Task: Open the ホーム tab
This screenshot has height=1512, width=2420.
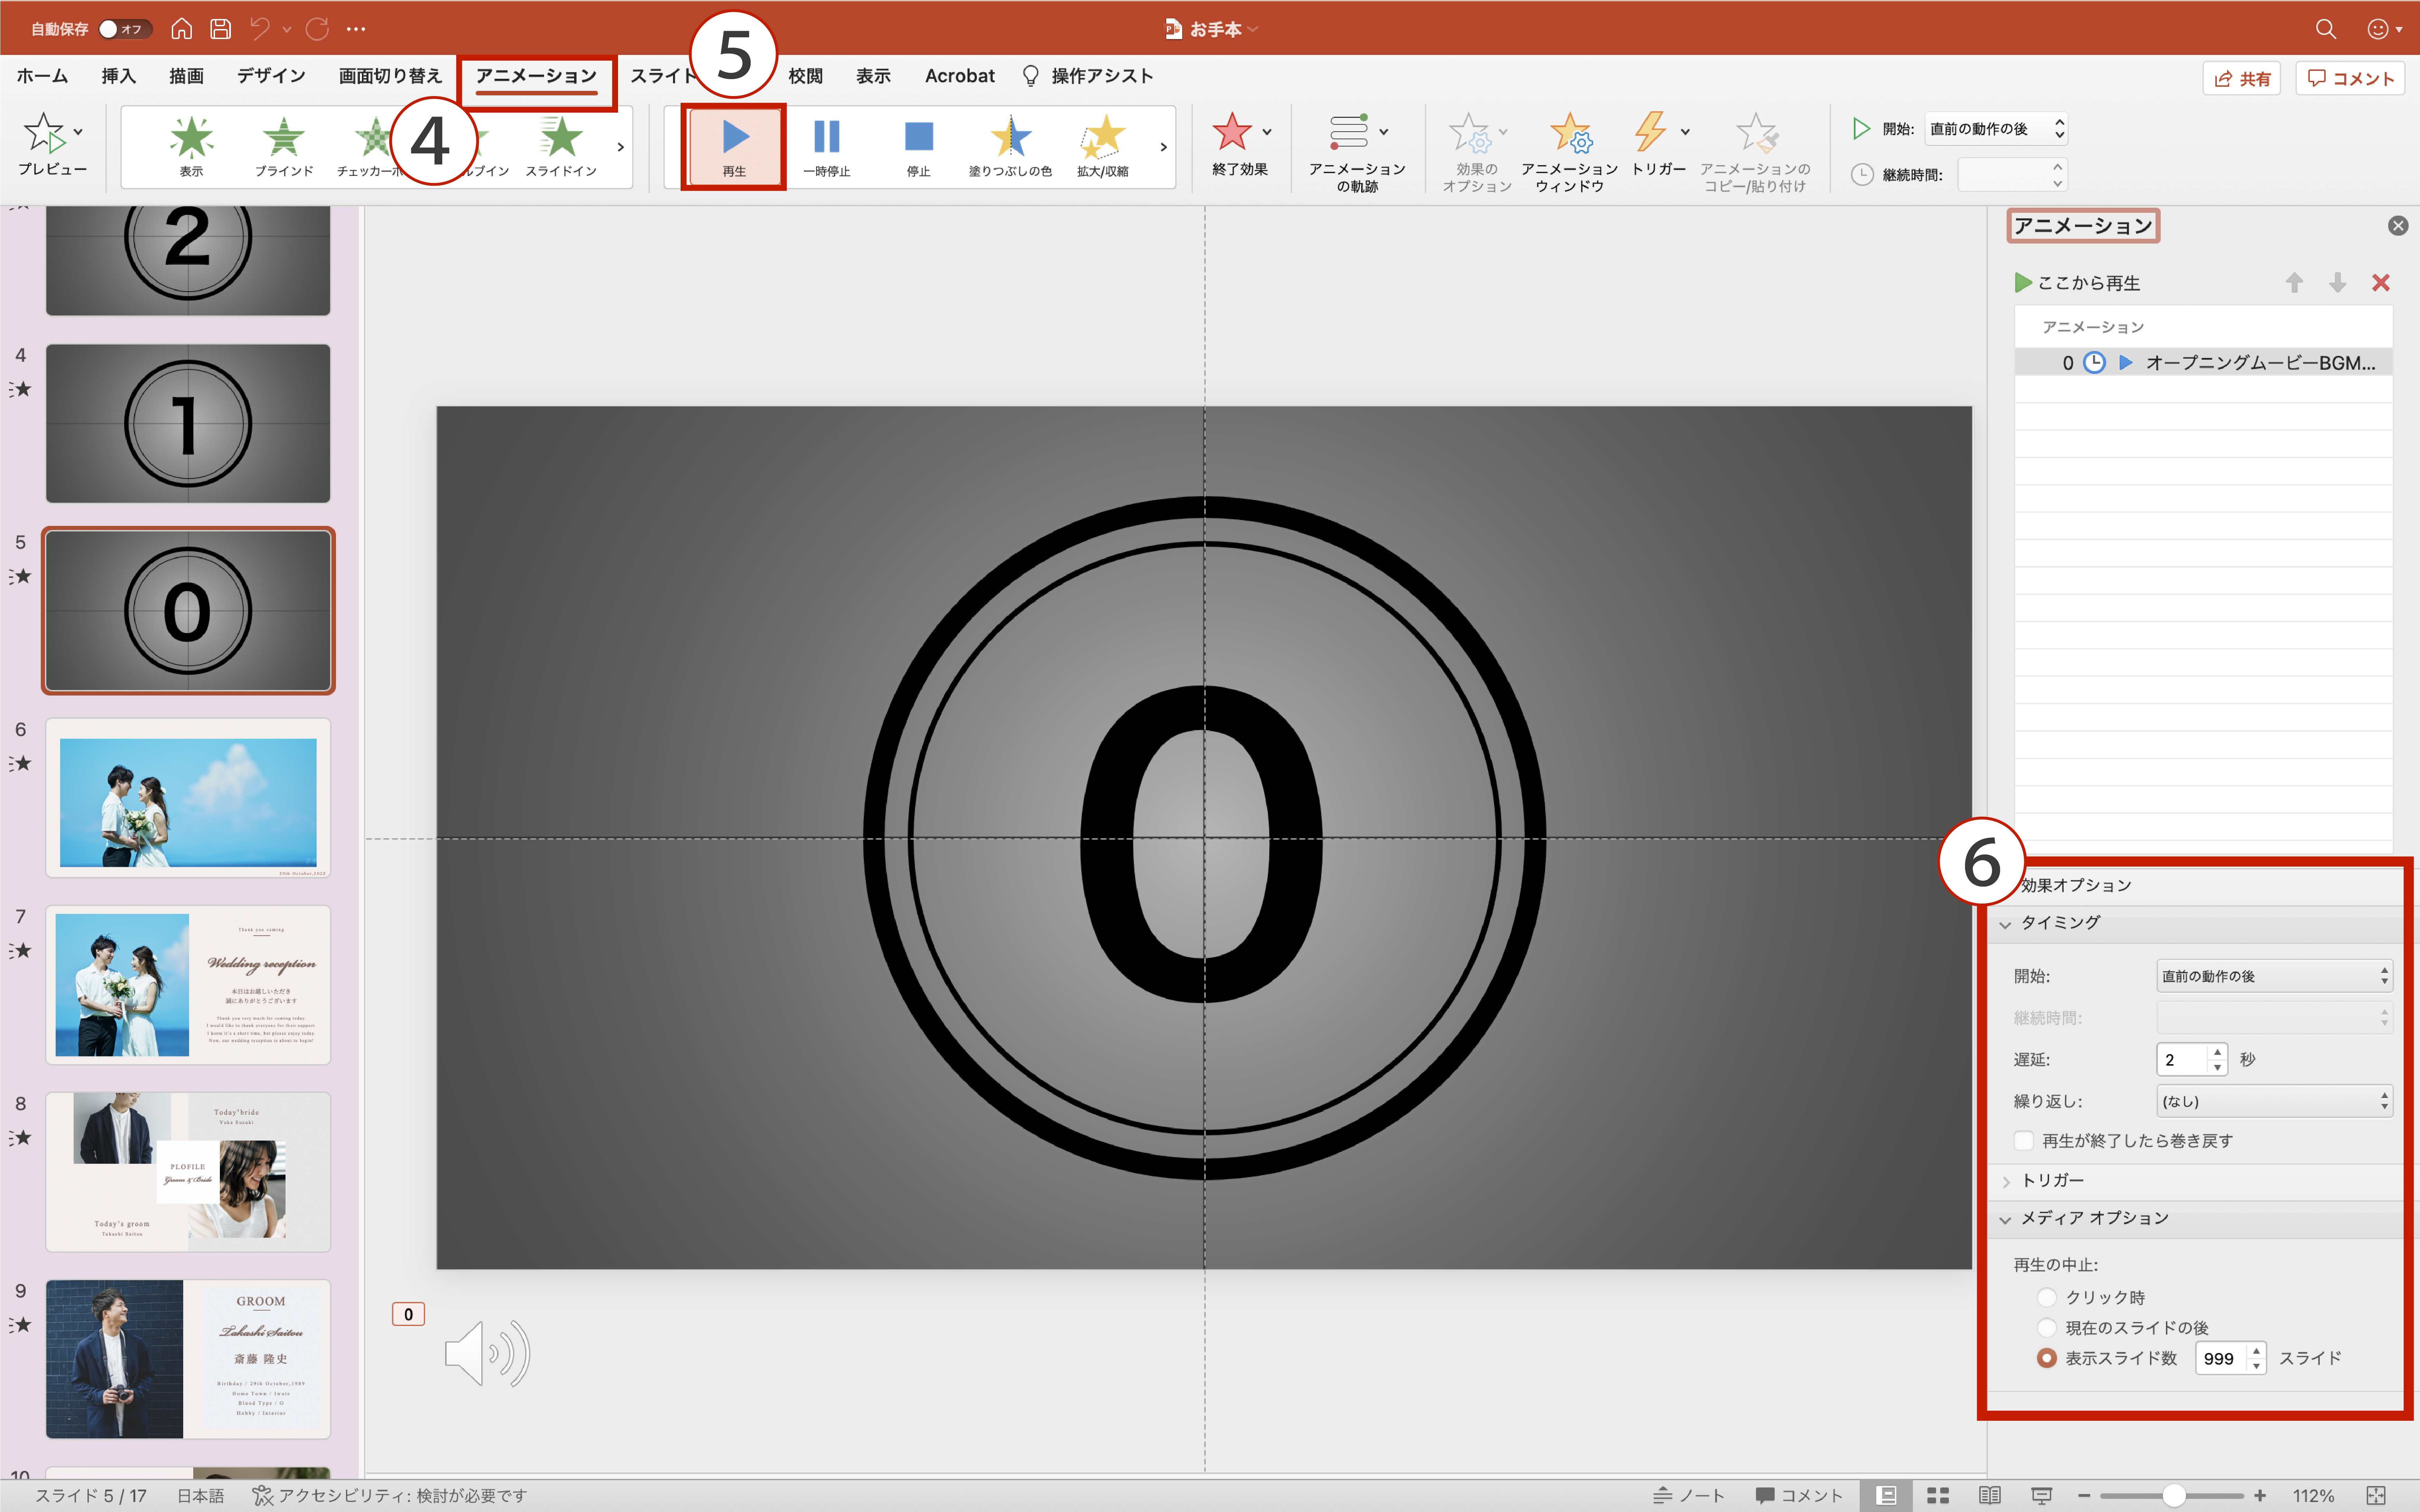Action: pos(42,76)
